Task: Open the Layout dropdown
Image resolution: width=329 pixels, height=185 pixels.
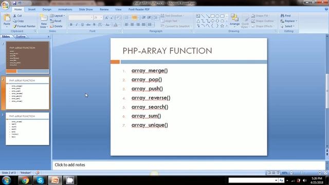Action: click(x=58, y=16)
